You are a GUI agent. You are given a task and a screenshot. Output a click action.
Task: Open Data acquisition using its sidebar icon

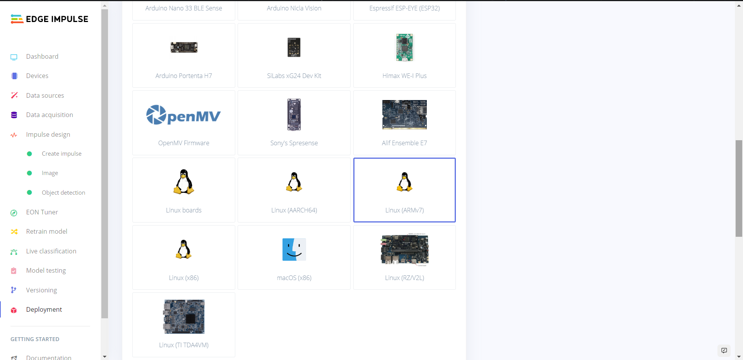click(14, 115)
